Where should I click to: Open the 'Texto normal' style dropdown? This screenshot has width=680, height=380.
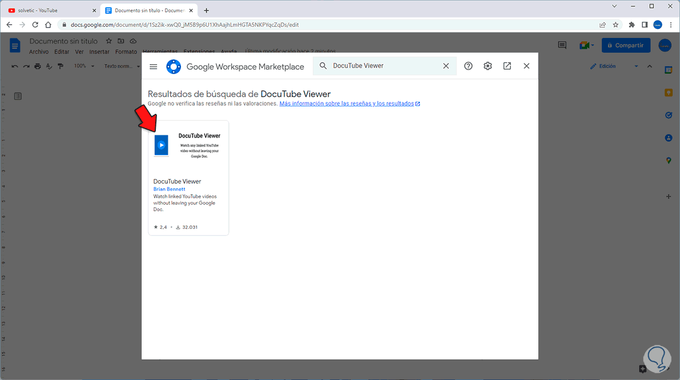click(121, 66)
